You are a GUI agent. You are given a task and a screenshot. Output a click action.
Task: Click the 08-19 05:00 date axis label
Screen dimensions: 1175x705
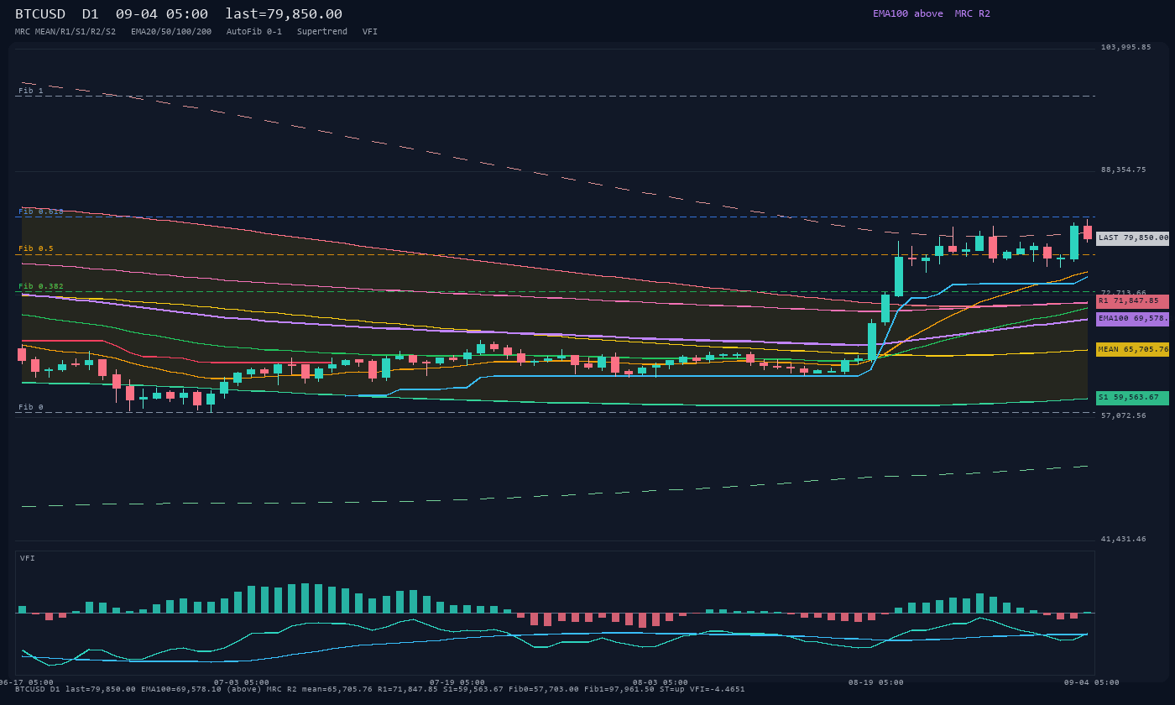pyautogui.click(x=876, y=682)
